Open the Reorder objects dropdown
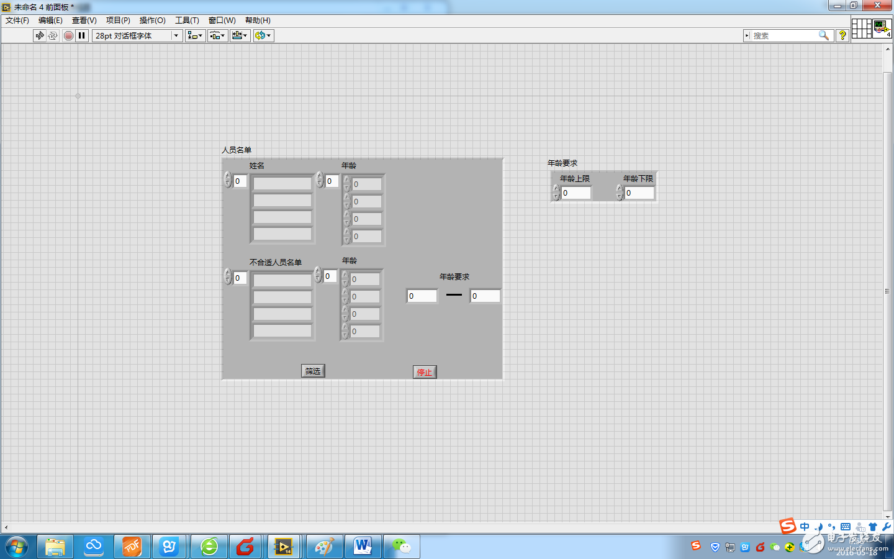Screen dimensions: 894x559 pyautogui.click(x=263, y=35)
